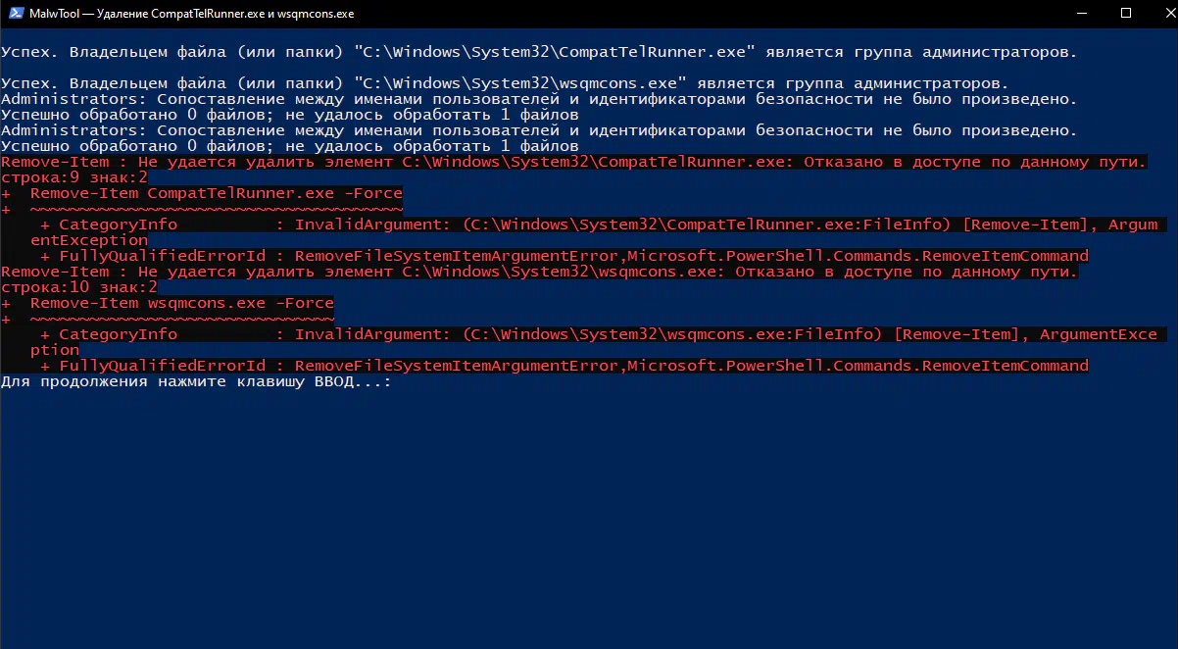Click the 'Для продолжения нажмите клавишу ВВОД' prompt
Image resolution: width=1178 pixels, height=649 pixels.
click(x=197, y=381)
